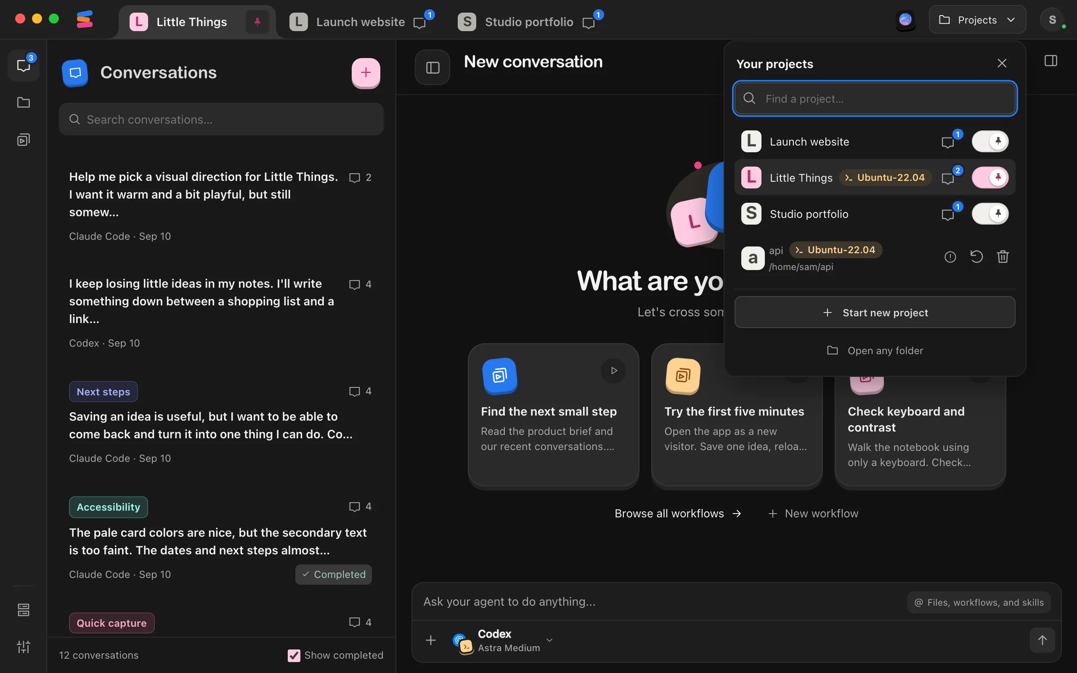Open the server stack icon in left sidebar
This screenshot has width=1077, height=673.
point(24,610)
